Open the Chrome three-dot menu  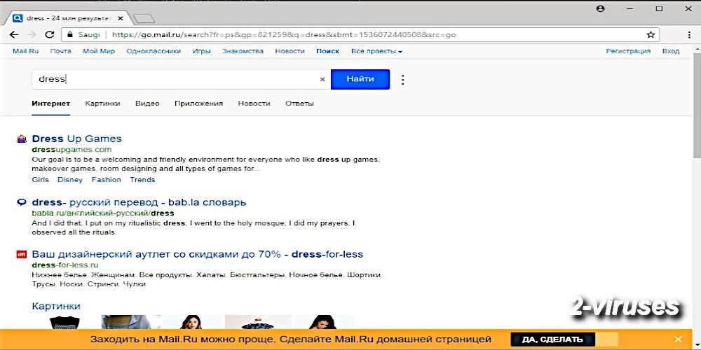689,35
